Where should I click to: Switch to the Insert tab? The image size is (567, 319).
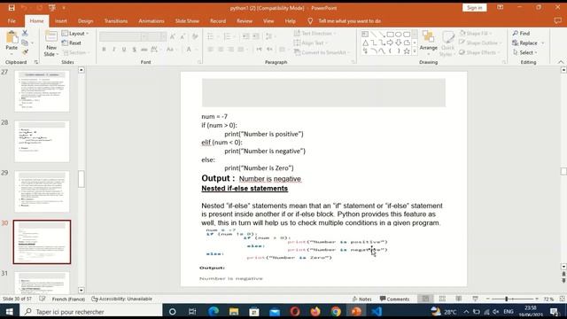(x=61, y=21)
